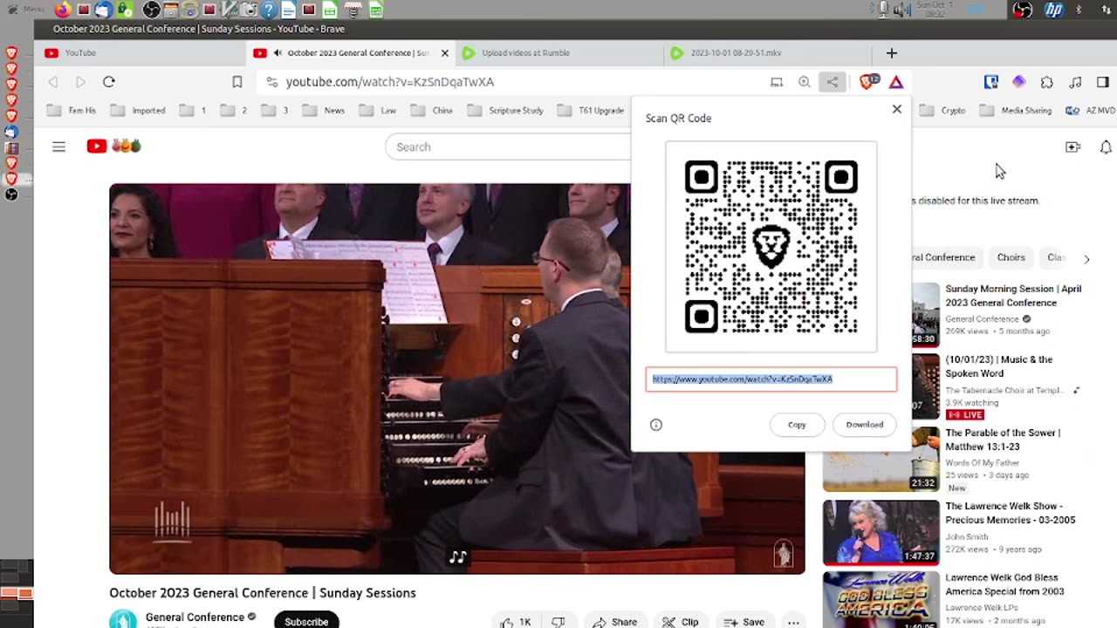Dislike the video with thumbs down
This screenshot has height=628, width=1117.
point(558,622)
